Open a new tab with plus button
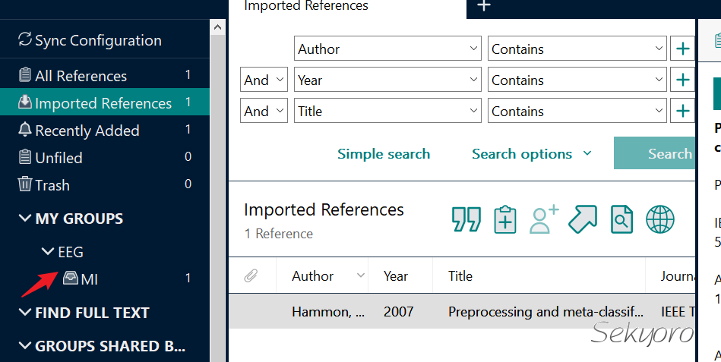Viewport: 721px width, 362px height. 484,6
